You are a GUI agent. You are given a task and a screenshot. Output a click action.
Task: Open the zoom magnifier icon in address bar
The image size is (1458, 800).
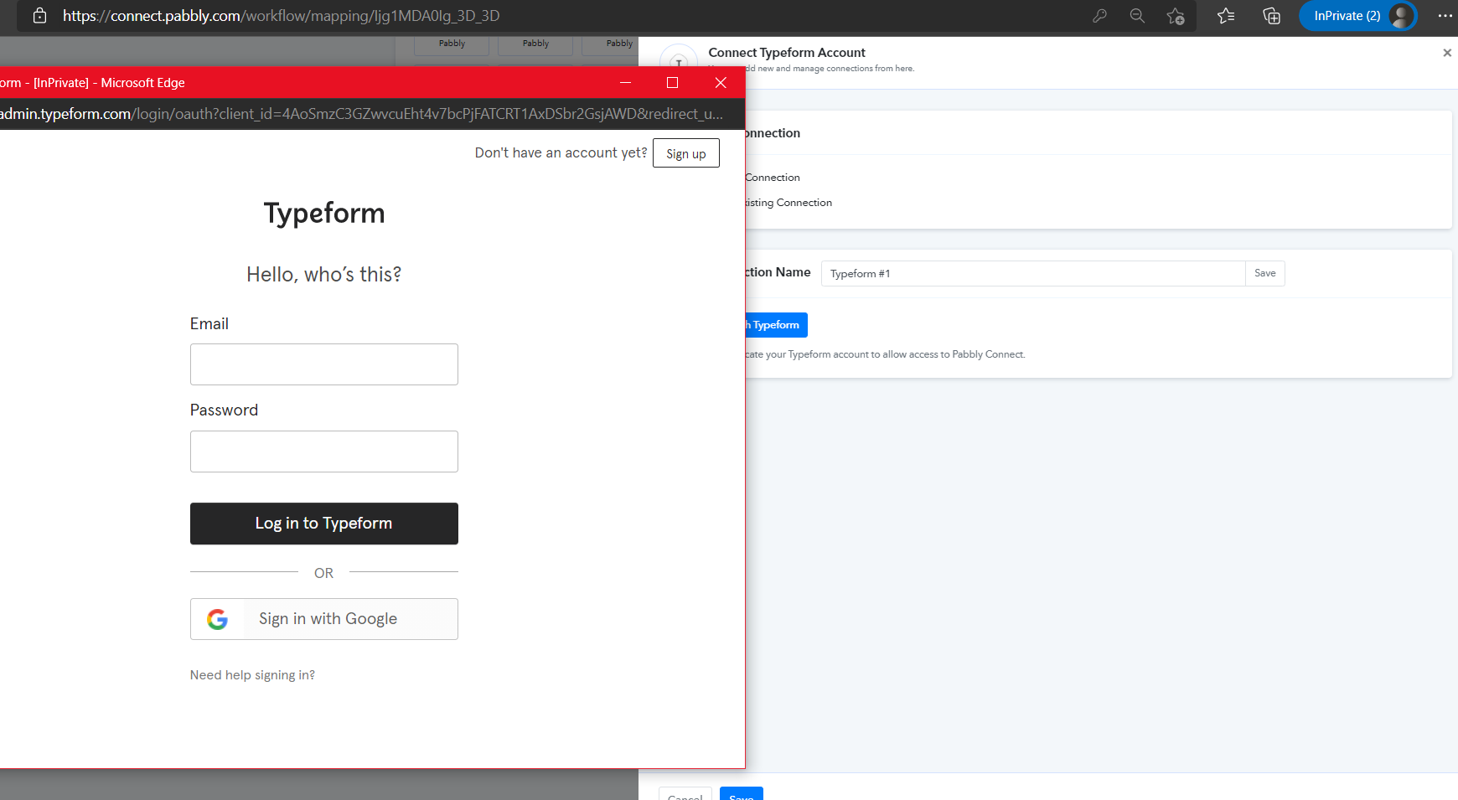coord(1137,16)
